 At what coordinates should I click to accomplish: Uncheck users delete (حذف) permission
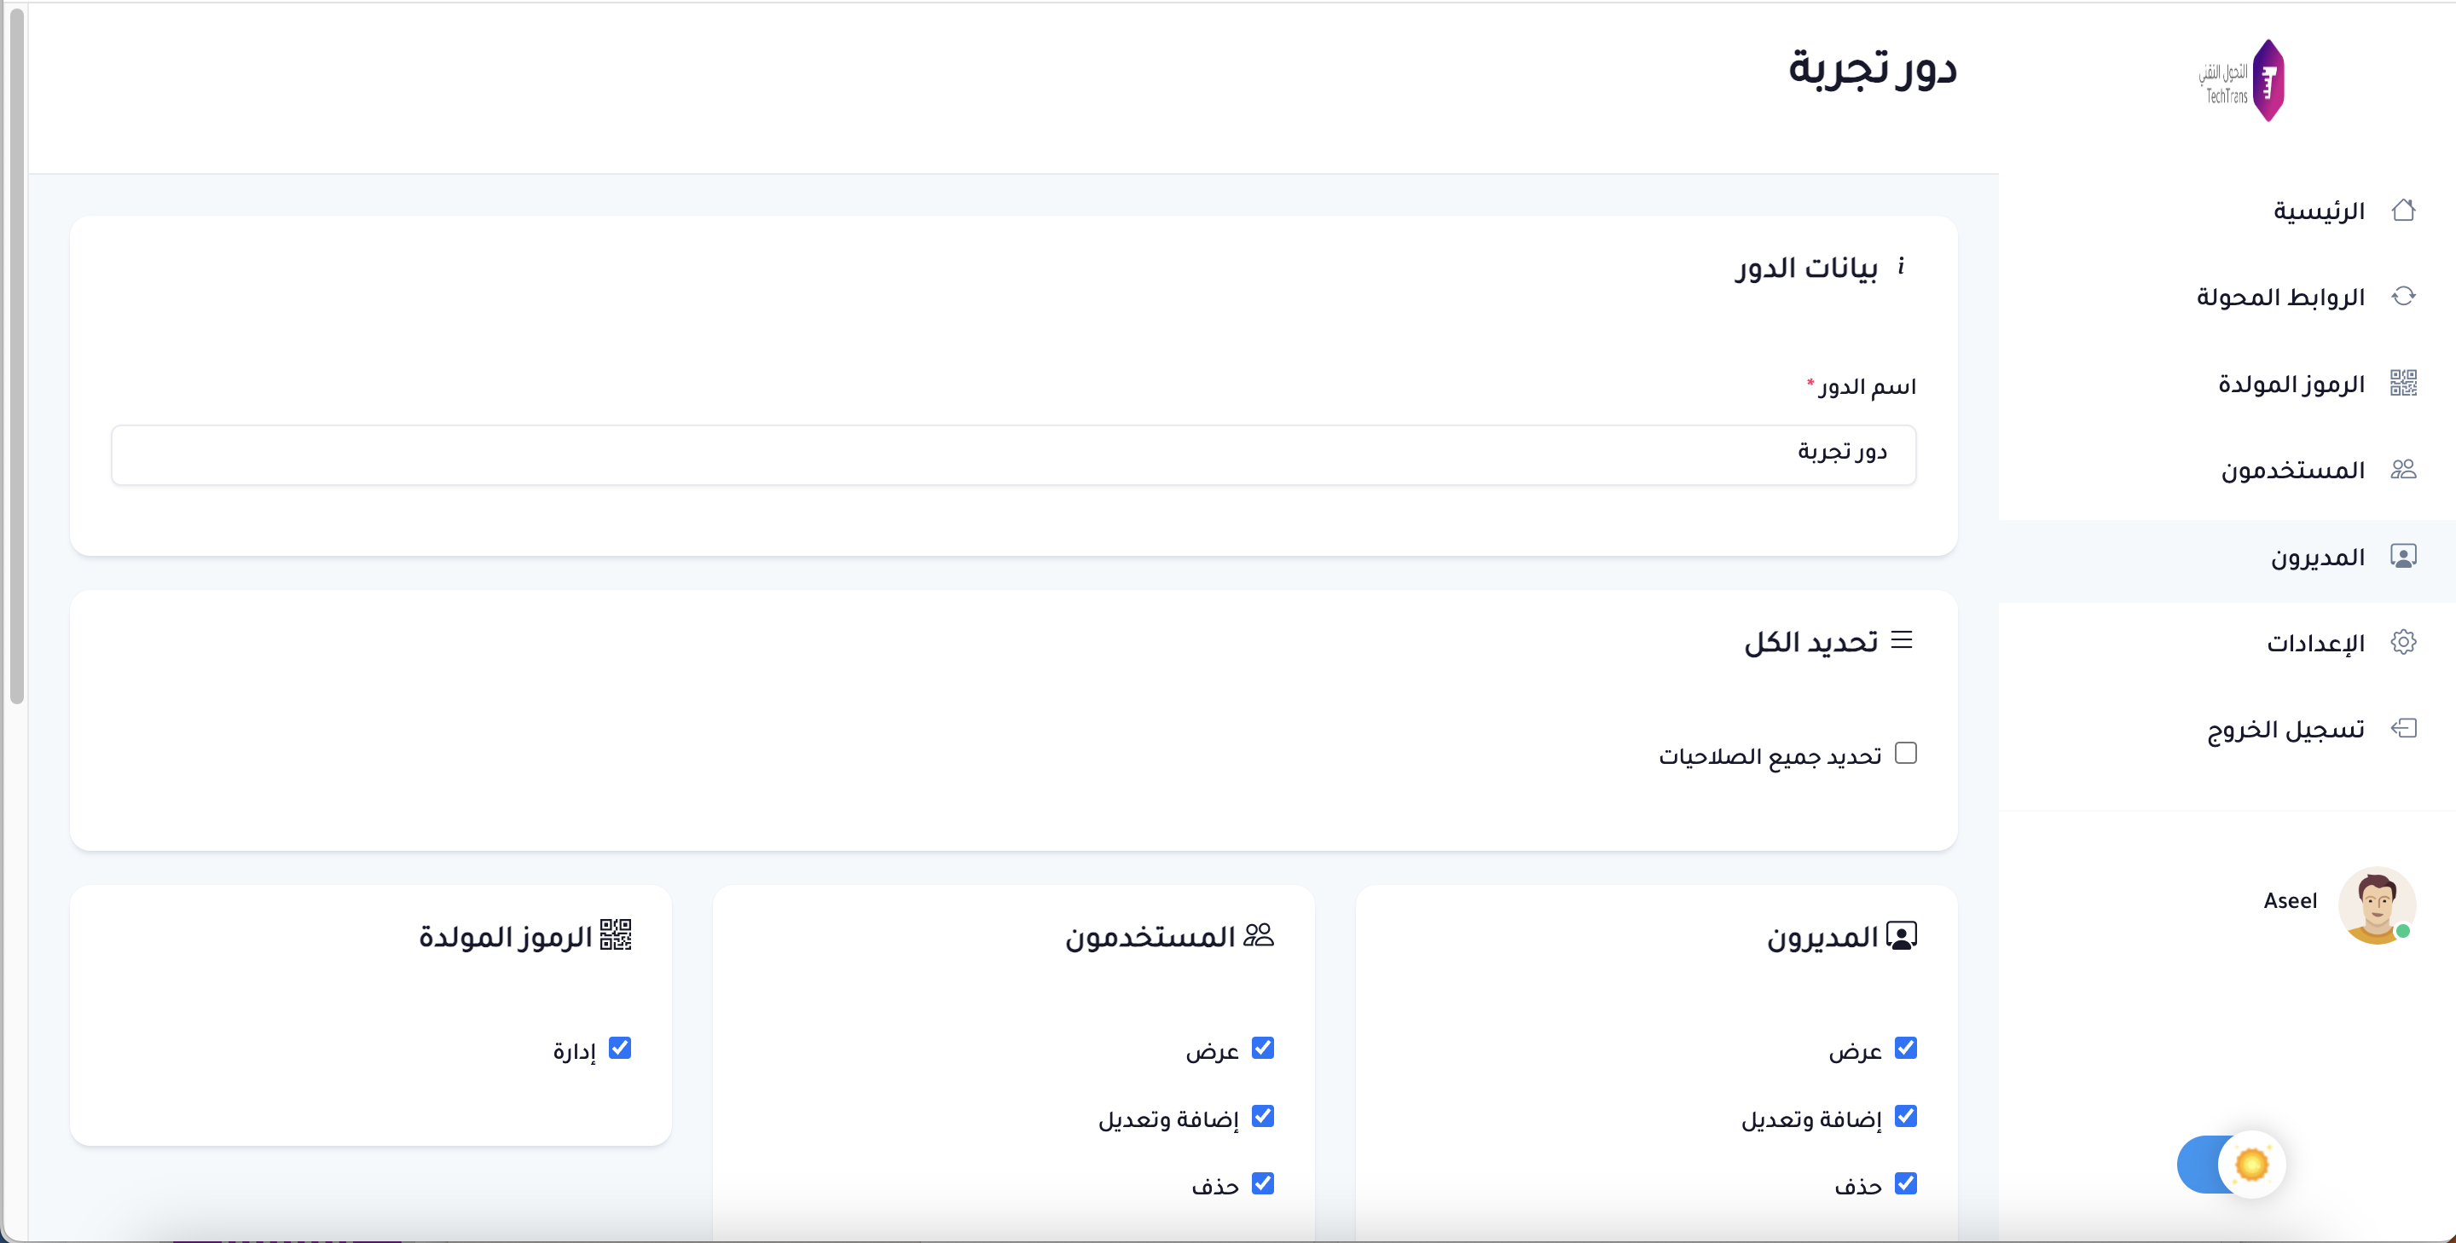coord(1262,1183)
